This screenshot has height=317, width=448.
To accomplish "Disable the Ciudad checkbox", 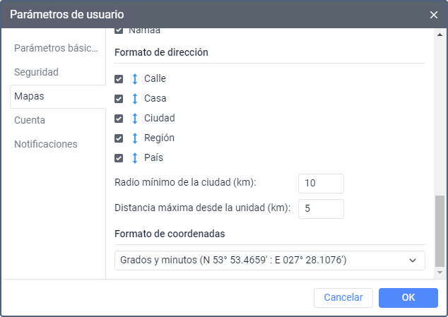I will tap(119, 119).
